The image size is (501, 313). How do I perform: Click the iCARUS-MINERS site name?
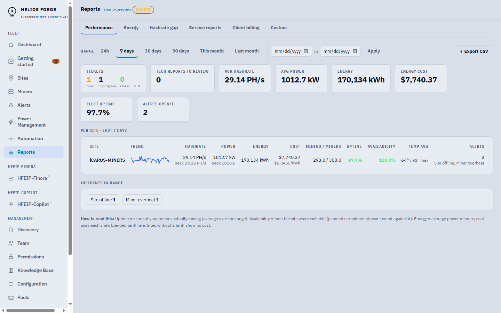point(107,160)
